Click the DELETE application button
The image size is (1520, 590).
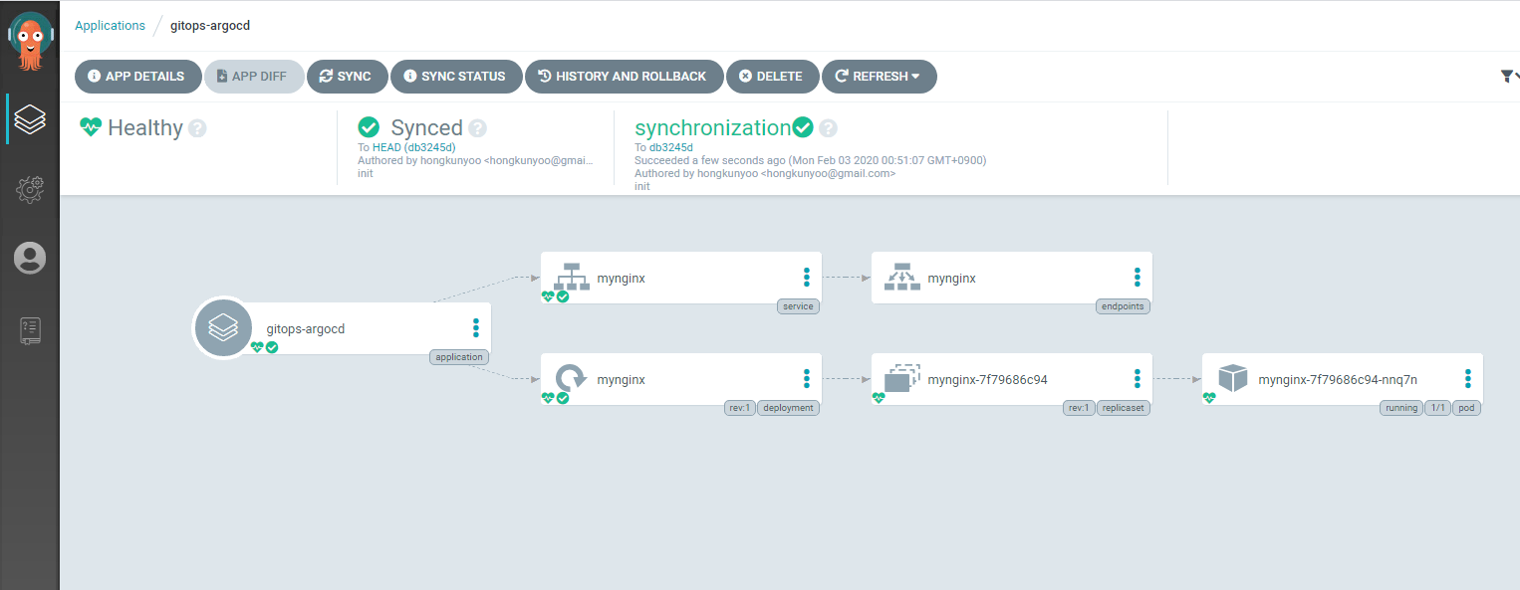tap(772, 77)
